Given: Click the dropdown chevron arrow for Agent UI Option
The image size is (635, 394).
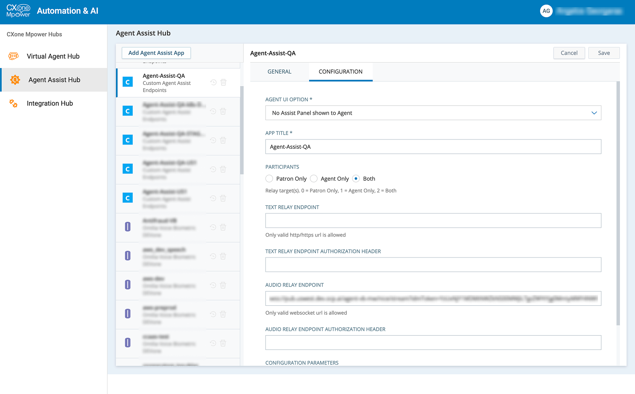Looking at the screenshot, I should 594,113.
